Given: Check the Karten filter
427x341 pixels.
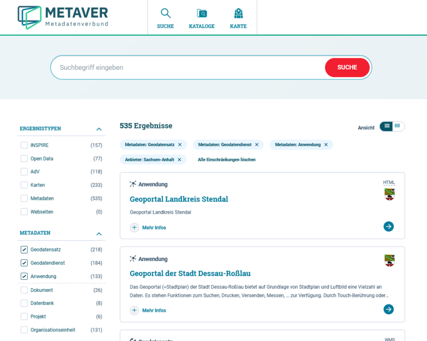Looking at the screenshot, I should pos(24,185).
